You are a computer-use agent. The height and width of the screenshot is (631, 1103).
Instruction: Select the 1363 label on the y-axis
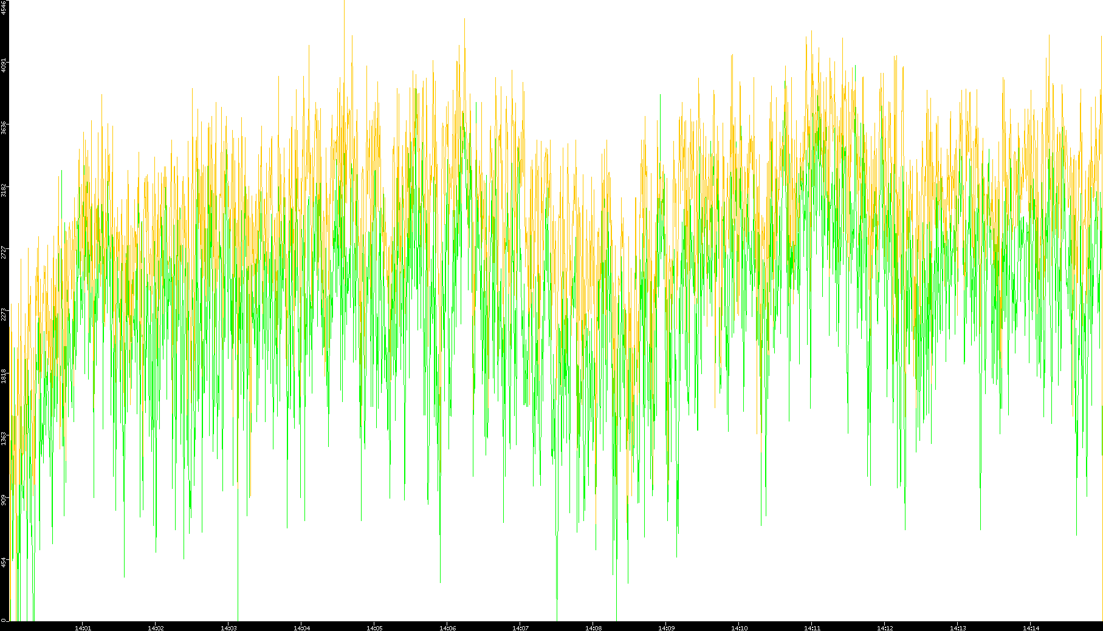[4, 438]
